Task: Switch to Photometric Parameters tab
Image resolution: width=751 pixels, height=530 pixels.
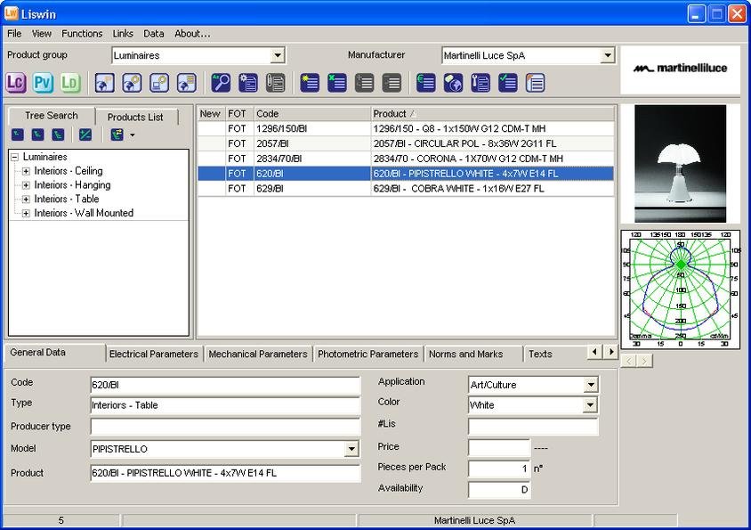Action: 367,354
